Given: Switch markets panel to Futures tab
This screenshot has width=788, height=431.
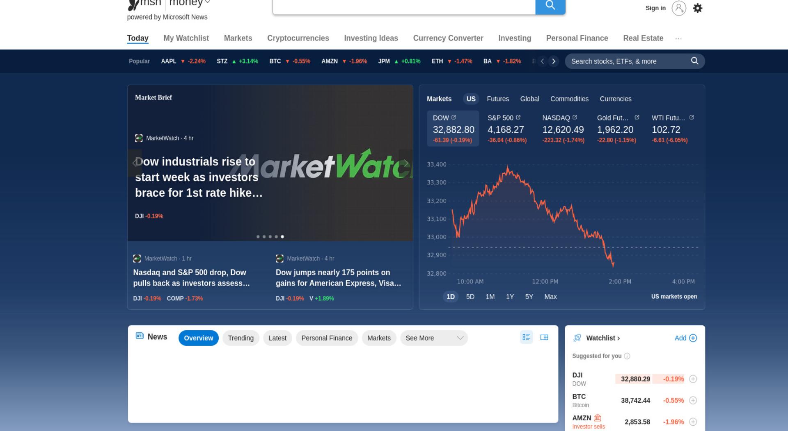Looking at the screenshot, I should tap(498, 99).
